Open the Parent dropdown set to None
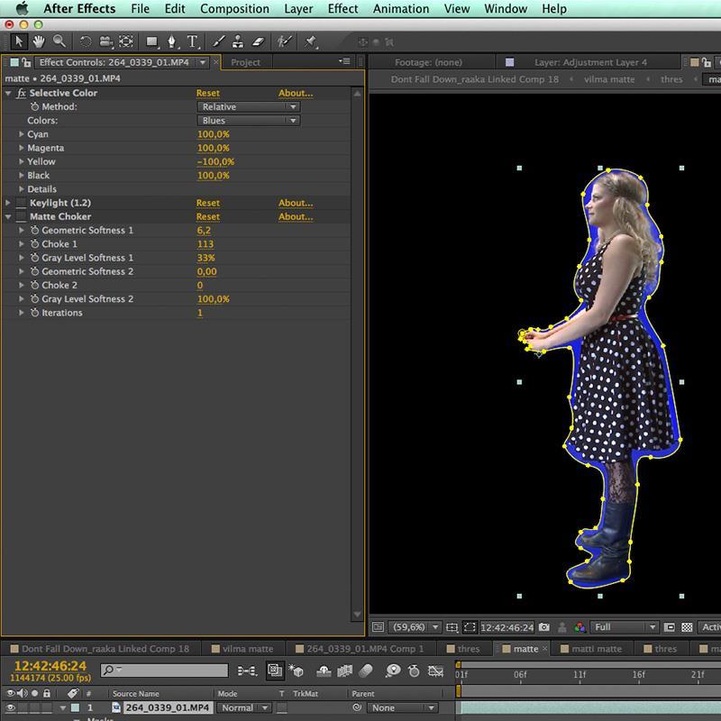This screenshot has width=721, height=721. click(402, 707)
